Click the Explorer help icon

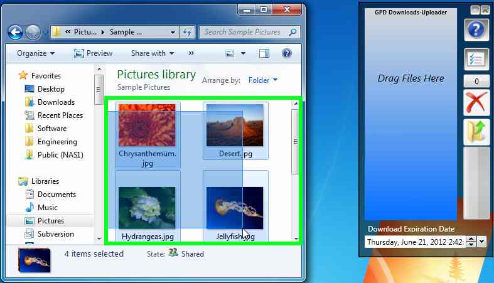pyautogui.click(x=287, y=53)
